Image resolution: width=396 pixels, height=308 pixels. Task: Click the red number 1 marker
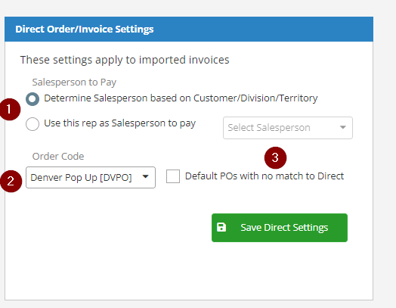point(10,109)
